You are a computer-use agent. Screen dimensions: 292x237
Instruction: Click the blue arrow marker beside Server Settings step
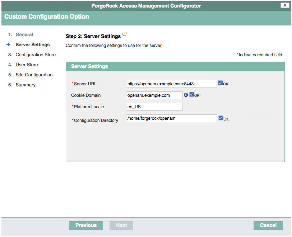[8, 44]
